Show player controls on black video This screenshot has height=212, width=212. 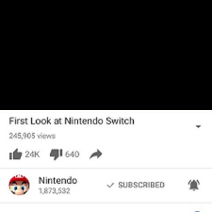point(106,55)
